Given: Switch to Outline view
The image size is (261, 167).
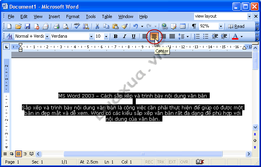Looking at the screenshot, I should [25, 154].
